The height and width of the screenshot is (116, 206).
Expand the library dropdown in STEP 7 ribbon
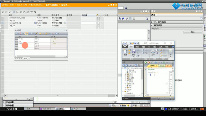click(x=171, y=57)
